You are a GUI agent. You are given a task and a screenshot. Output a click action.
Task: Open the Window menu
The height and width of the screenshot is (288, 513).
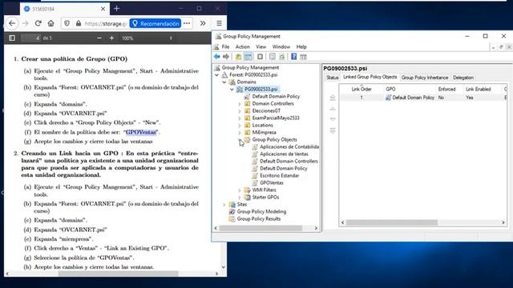pos(281,46)
